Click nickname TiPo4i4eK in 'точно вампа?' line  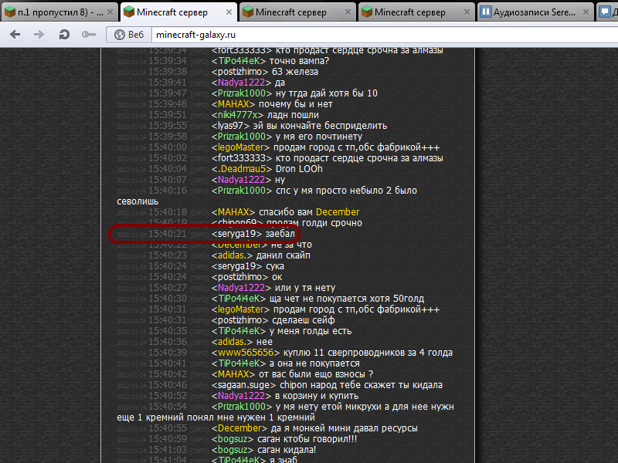tap(239, 61)
